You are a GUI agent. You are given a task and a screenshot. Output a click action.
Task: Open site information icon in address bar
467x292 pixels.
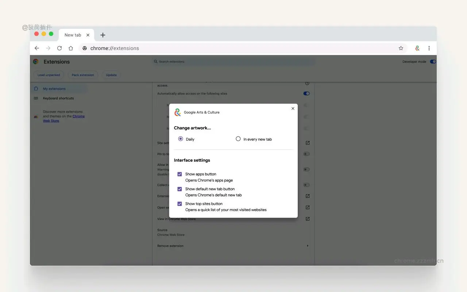point(84,48)
